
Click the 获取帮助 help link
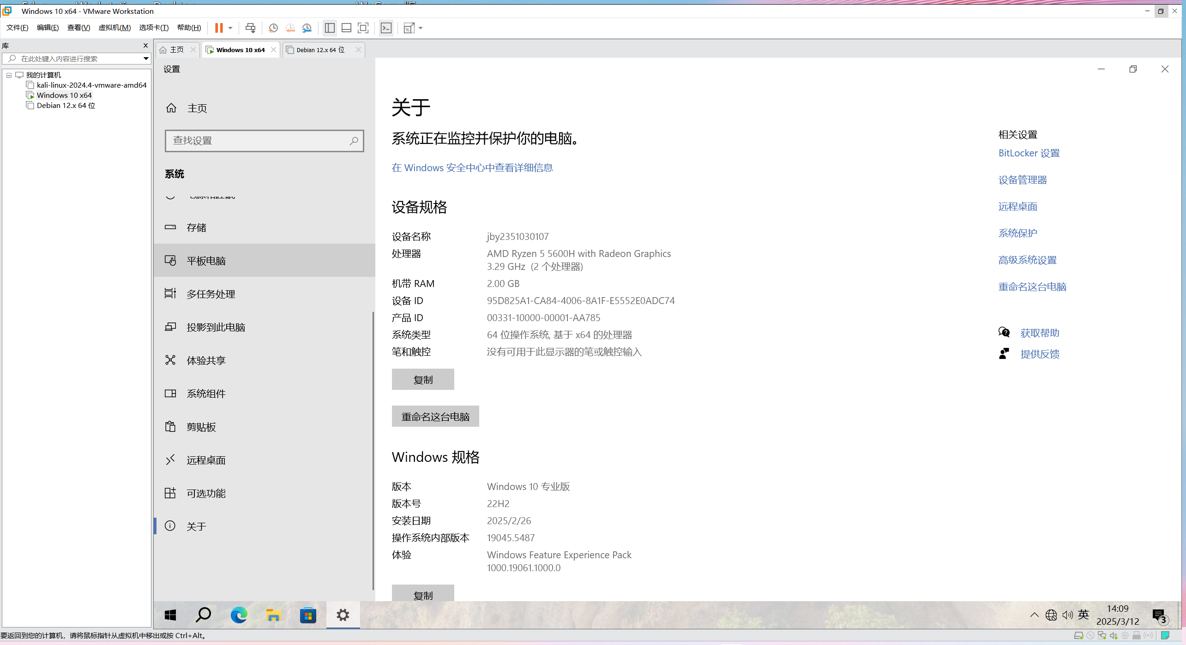coord(1040,333)
